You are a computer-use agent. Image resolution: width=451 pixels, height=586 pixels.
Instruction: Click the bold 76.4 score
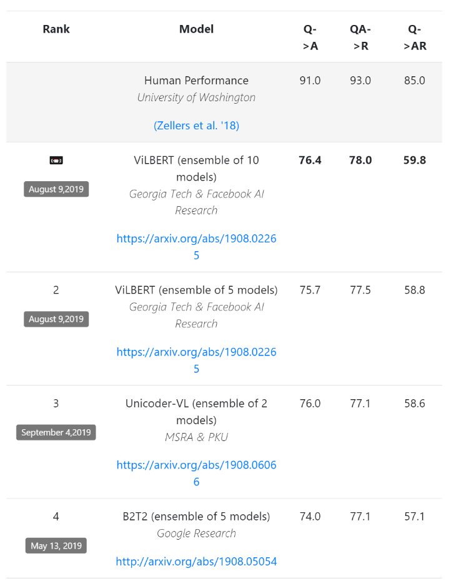pos(310,161)
